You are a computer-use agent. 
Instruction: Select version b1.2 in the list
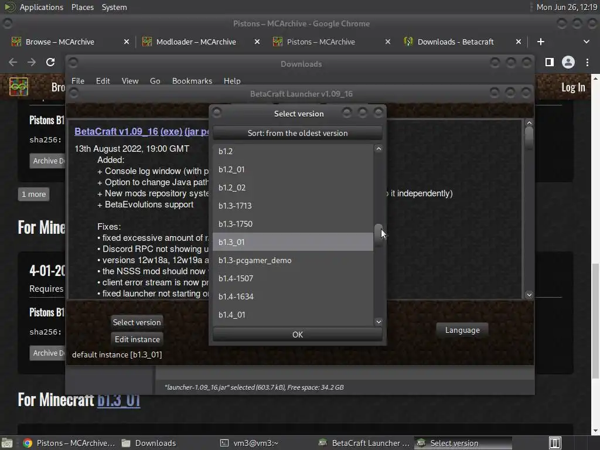point(293,151)
